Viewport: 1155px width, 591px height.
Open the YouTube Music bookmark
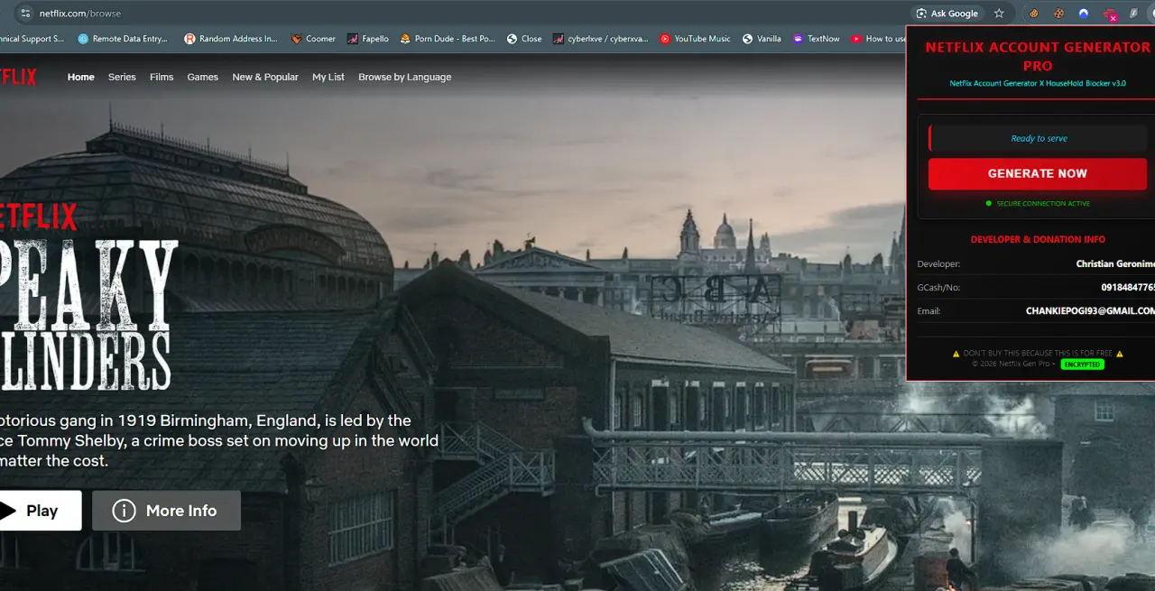[x=694, y=39]
